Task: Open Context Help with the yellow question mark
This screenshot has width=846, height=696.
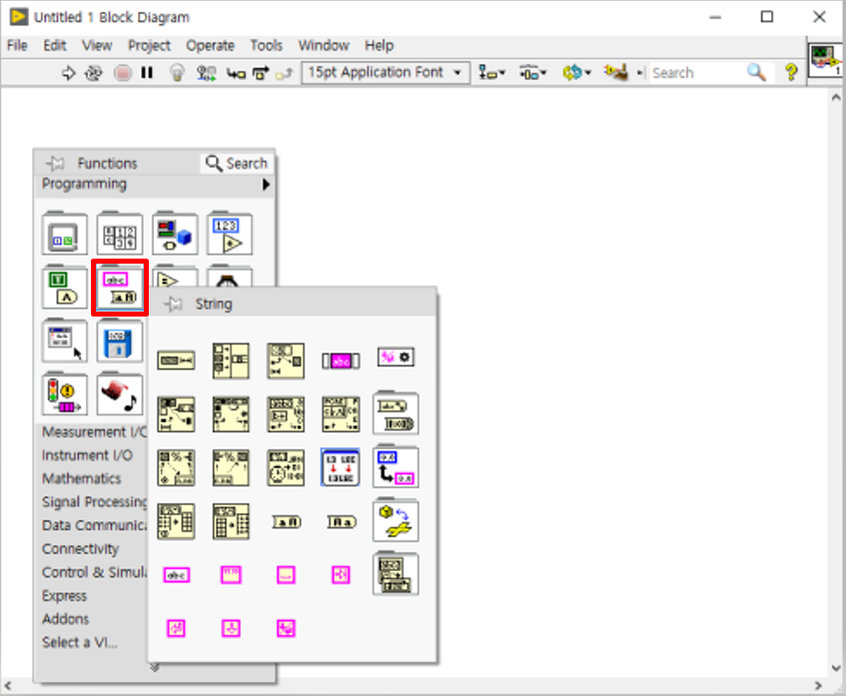Action: (x=791, y=72)
